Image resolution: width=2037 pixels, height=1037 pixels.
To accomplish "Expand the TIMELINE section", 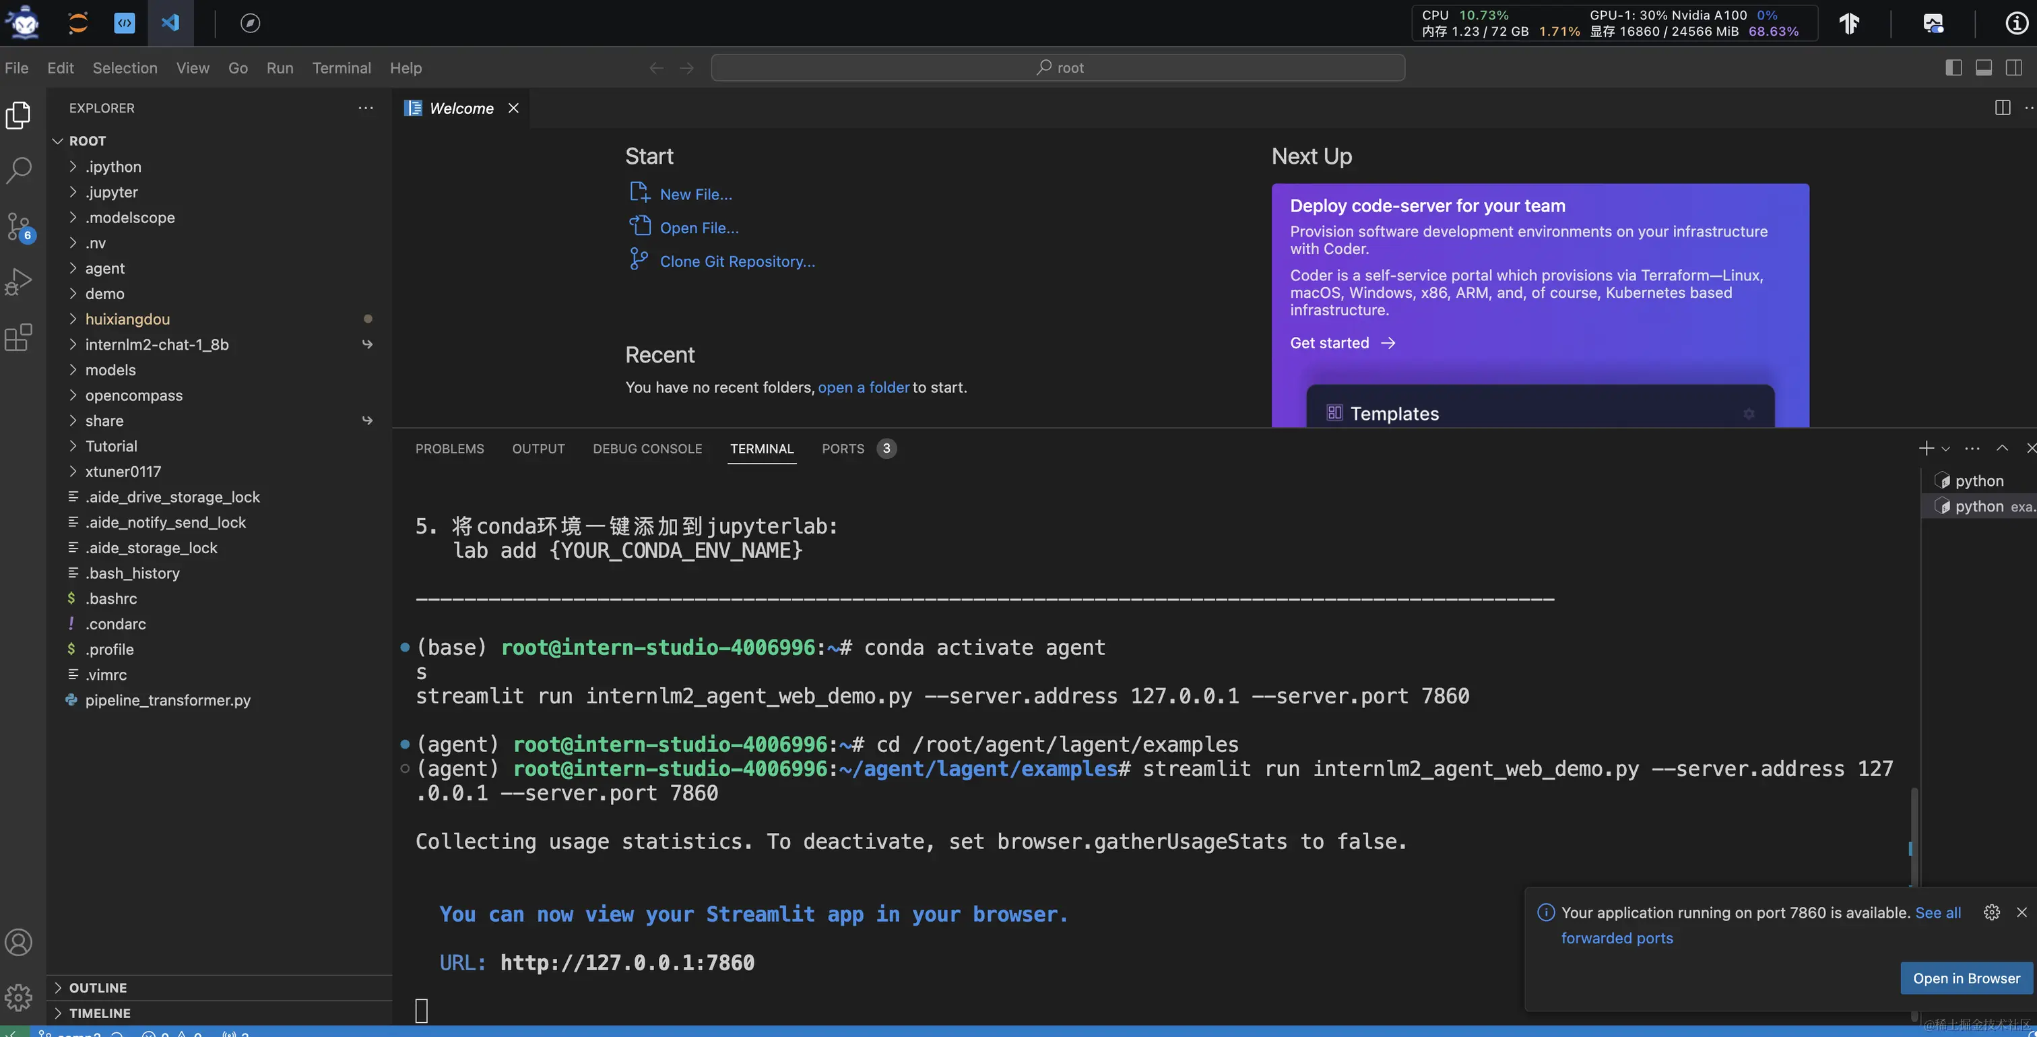I will [x=219, y=1013].
